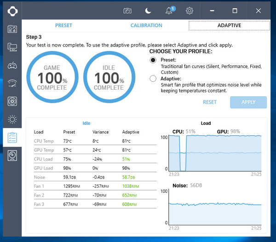The image size is (276, 242).
Task: Open the Games gamepad sidebar icon
Action: point(12,65)
